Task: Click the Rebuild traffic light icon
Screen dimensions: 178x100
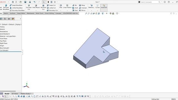Action: tap(48, 2)
